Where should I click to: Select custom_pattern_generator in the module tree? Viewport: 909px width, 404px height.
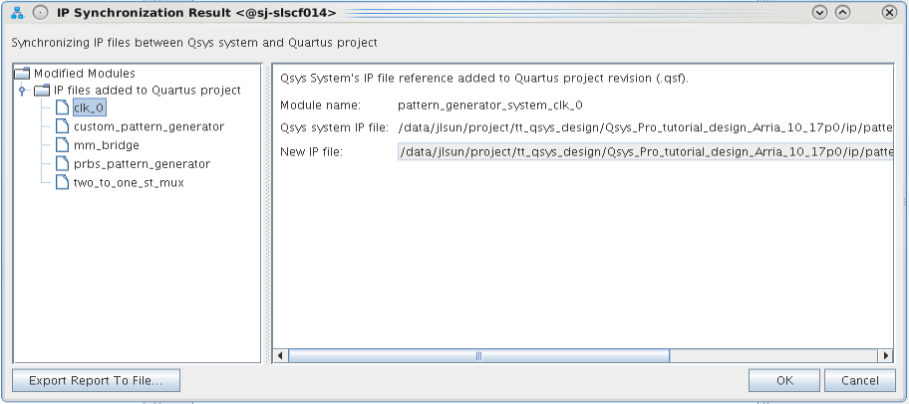(149, 126)
